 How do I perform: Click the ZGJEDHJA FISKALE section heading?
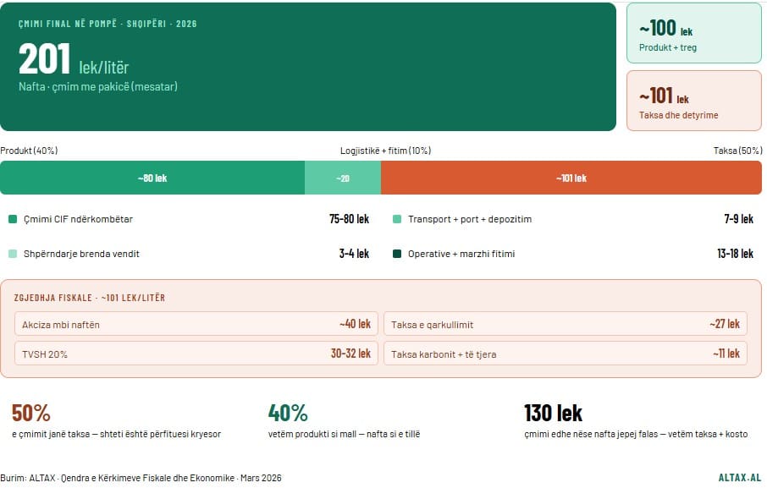(90, 298)
